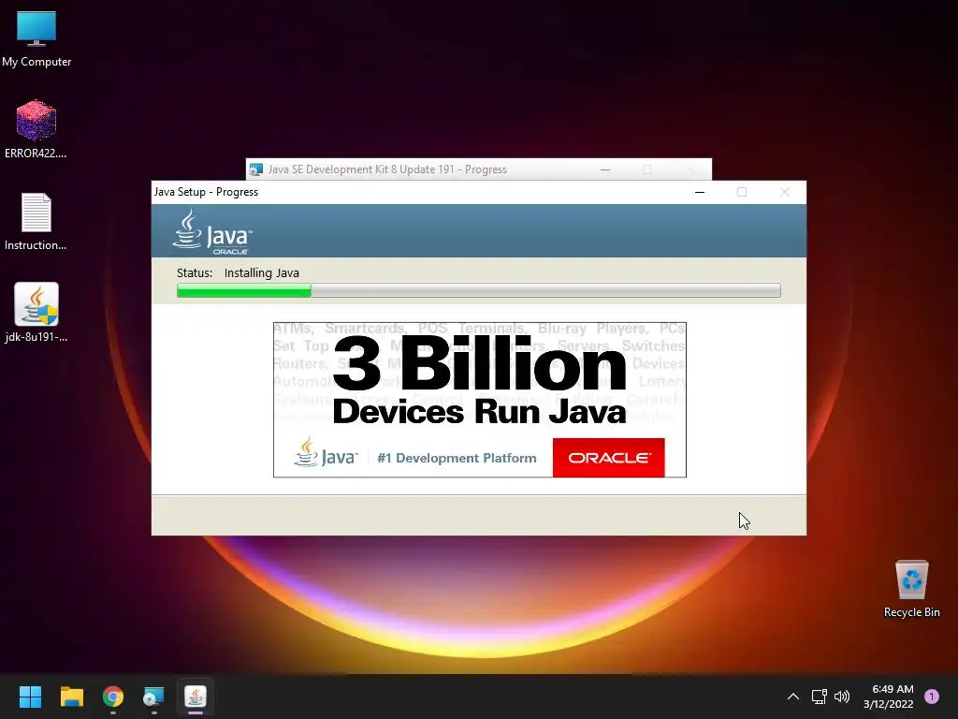This screenshot has width=958, height=719.
Task: Click the installation progress bar
Action: 478,290
